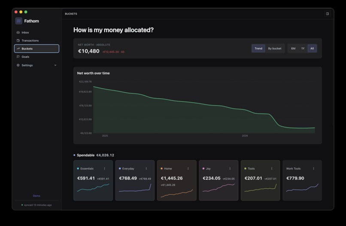Click the Inbox tray icon

tap(18, 33)
